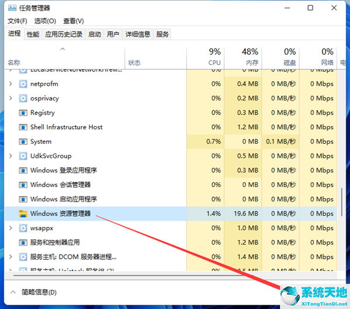The height and width of the screenshot is (309, 350).
Task: Sort by the 状态 column header
Action: coord(156,58)
